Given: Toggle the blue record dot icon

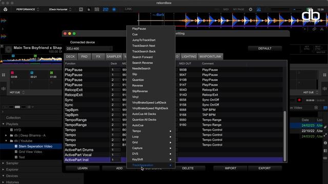Looking at the screenshot, I should click(x=114, y=9).
